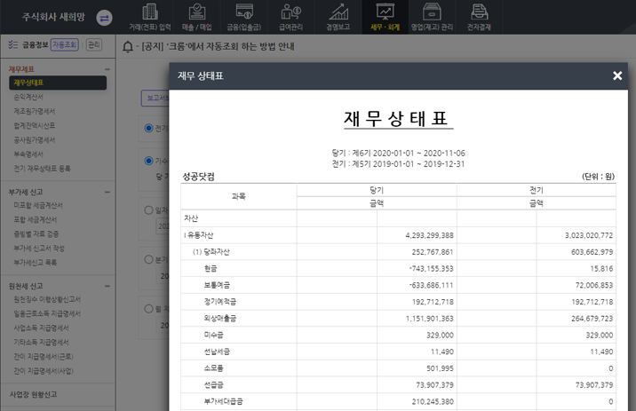Collapse the 재무제표 section
The height and width of the screenshot is (411, 636).
pos(107,69)
